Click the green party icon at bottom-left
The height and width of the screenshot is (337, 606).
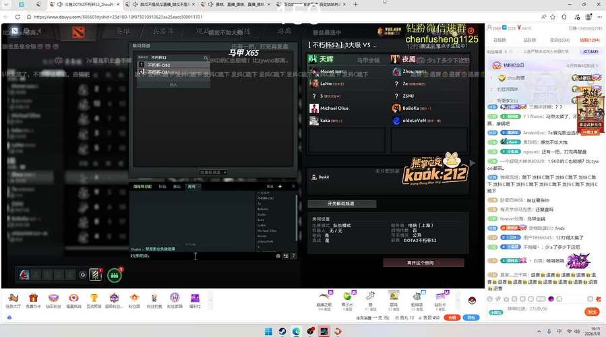pyautogui.click(x=115, y=275)
